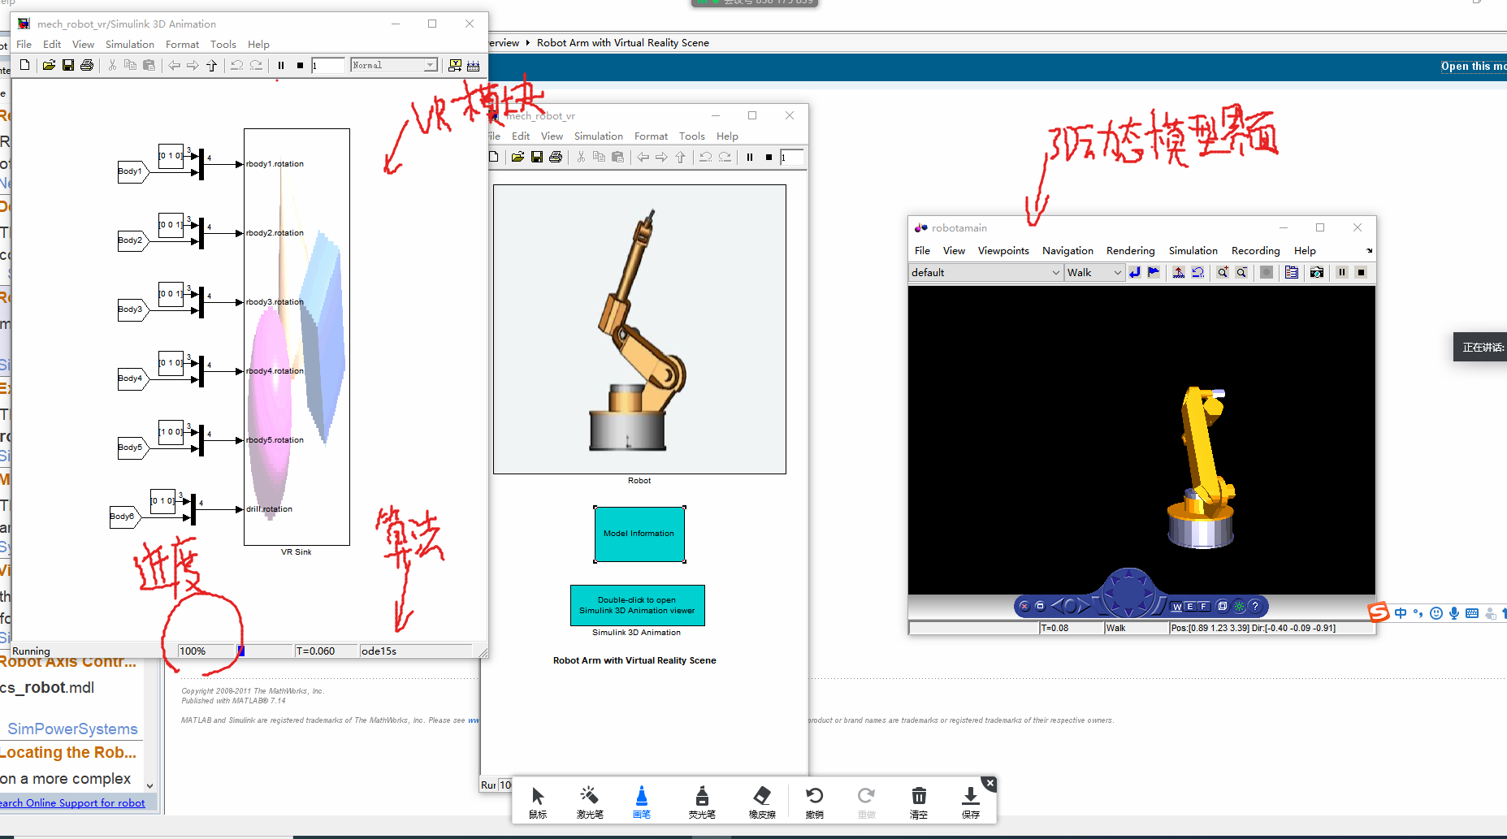
Task: Toggle the laser pointer tool (激光笔)
Action: (589, 801)
